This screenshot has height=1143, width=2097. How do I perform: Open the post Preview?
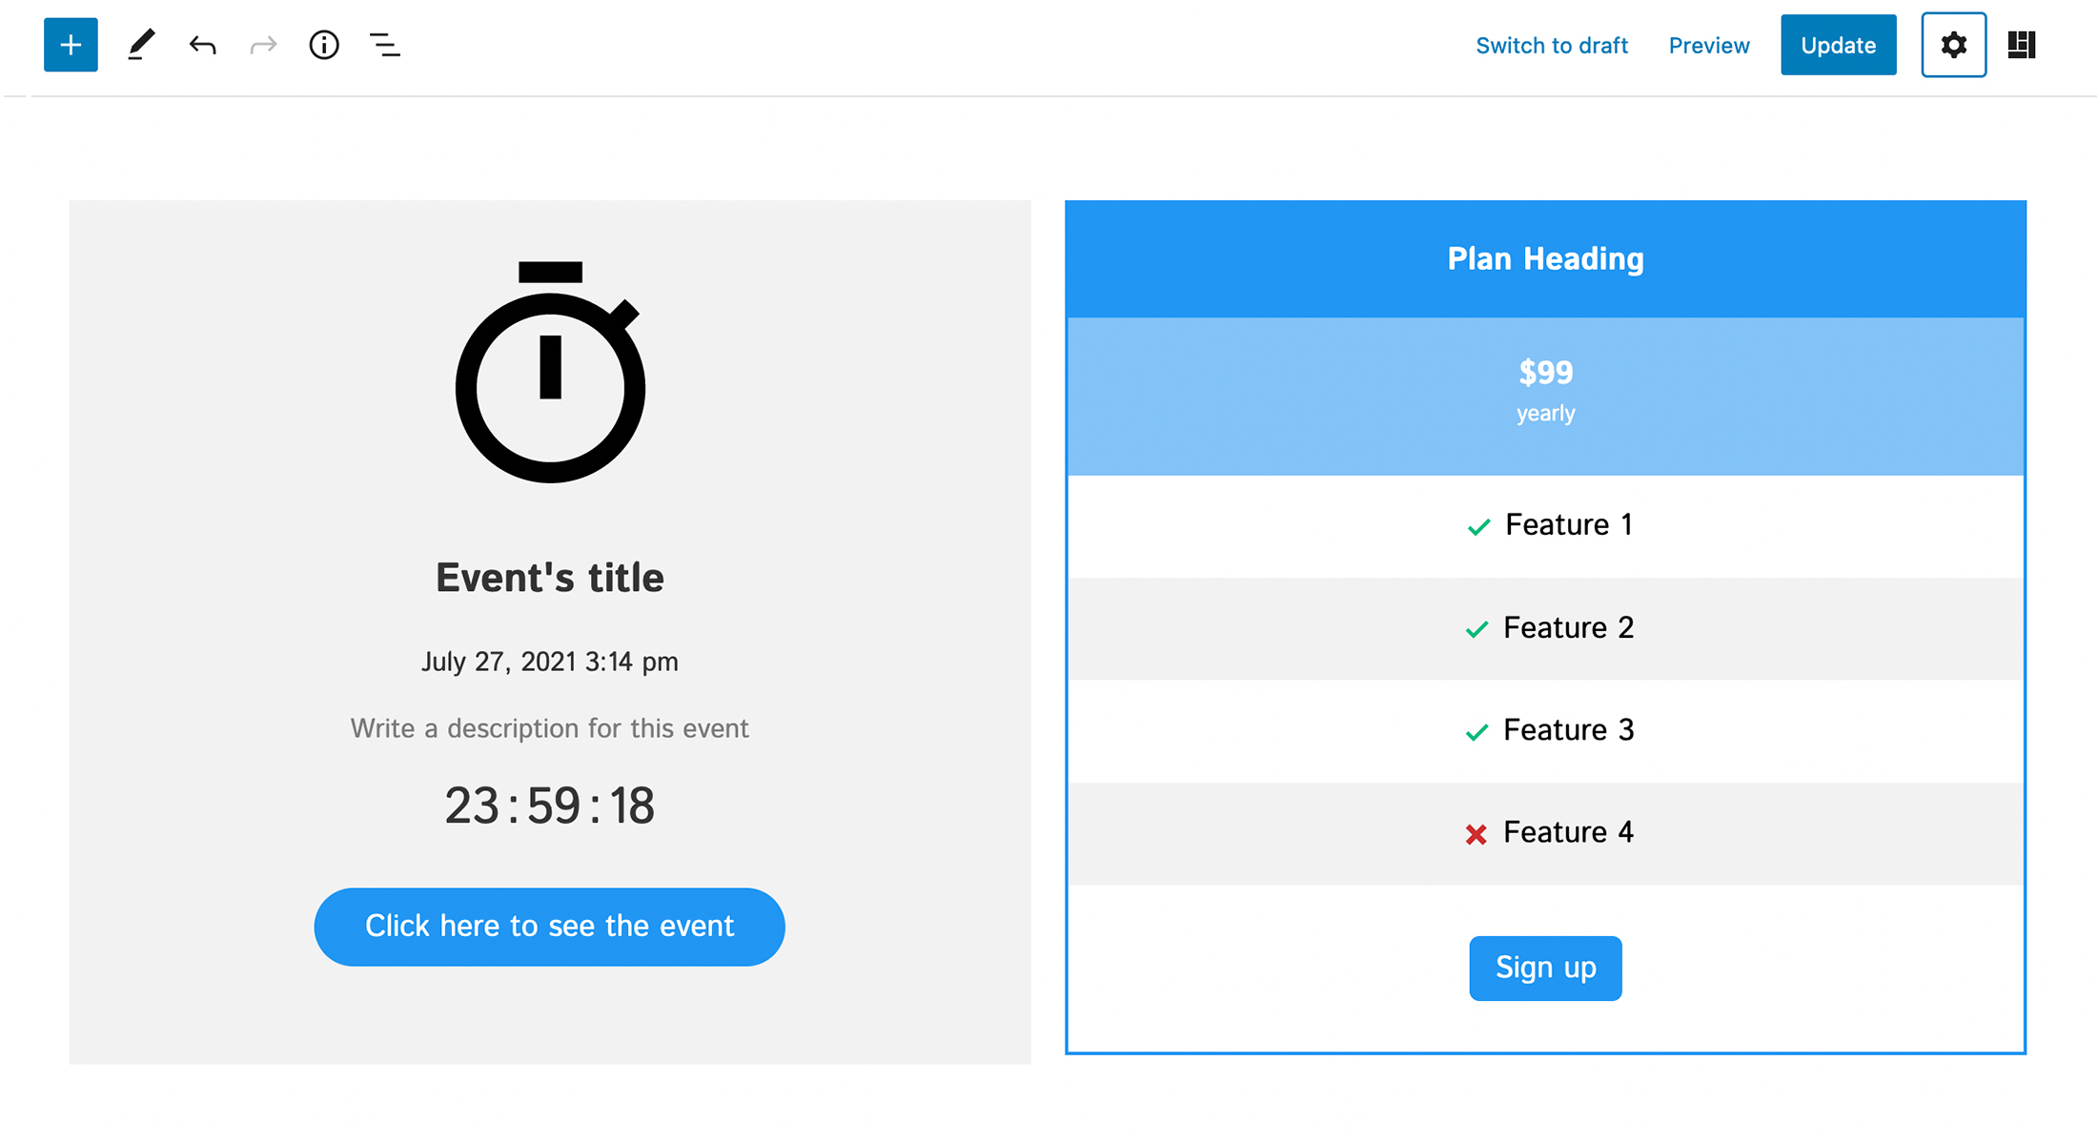(1708, 46)
